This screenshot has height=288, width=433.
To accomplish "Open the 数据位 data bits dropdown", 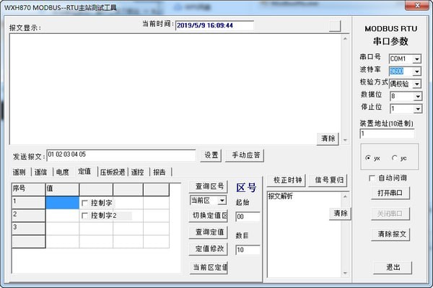I will coord(418,97).
